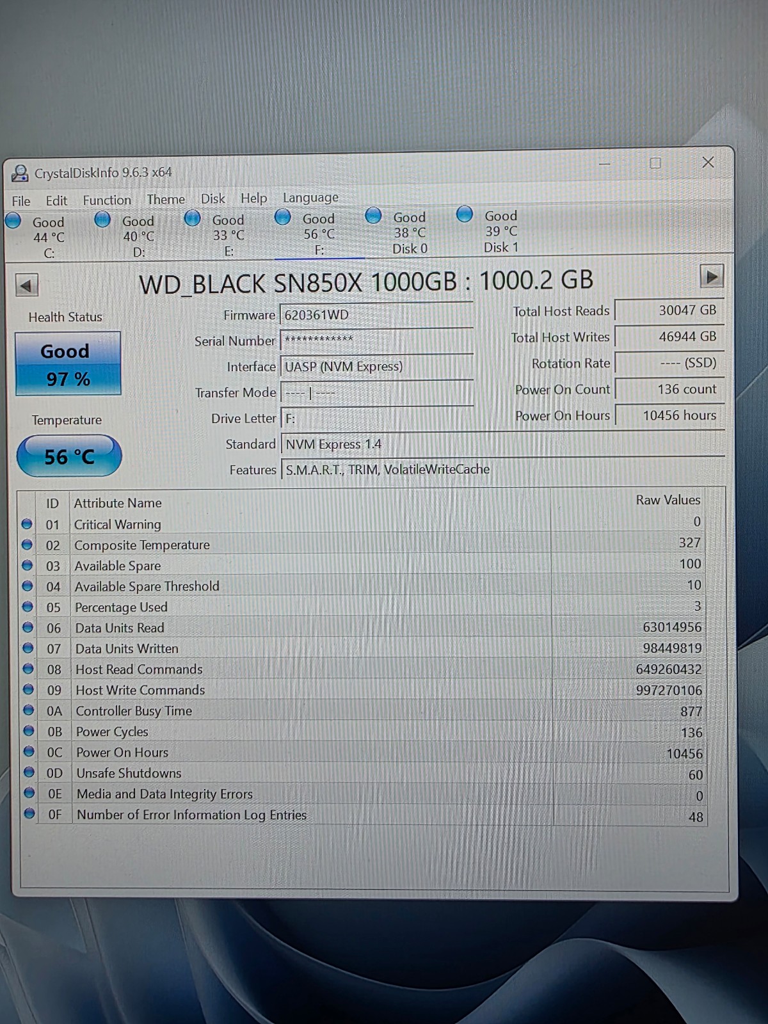The width and height of the screenshot is (768, 1024).
Task: Click the disk title WD_BLACK SN850X 1000GB
Action: coord(298,284)
